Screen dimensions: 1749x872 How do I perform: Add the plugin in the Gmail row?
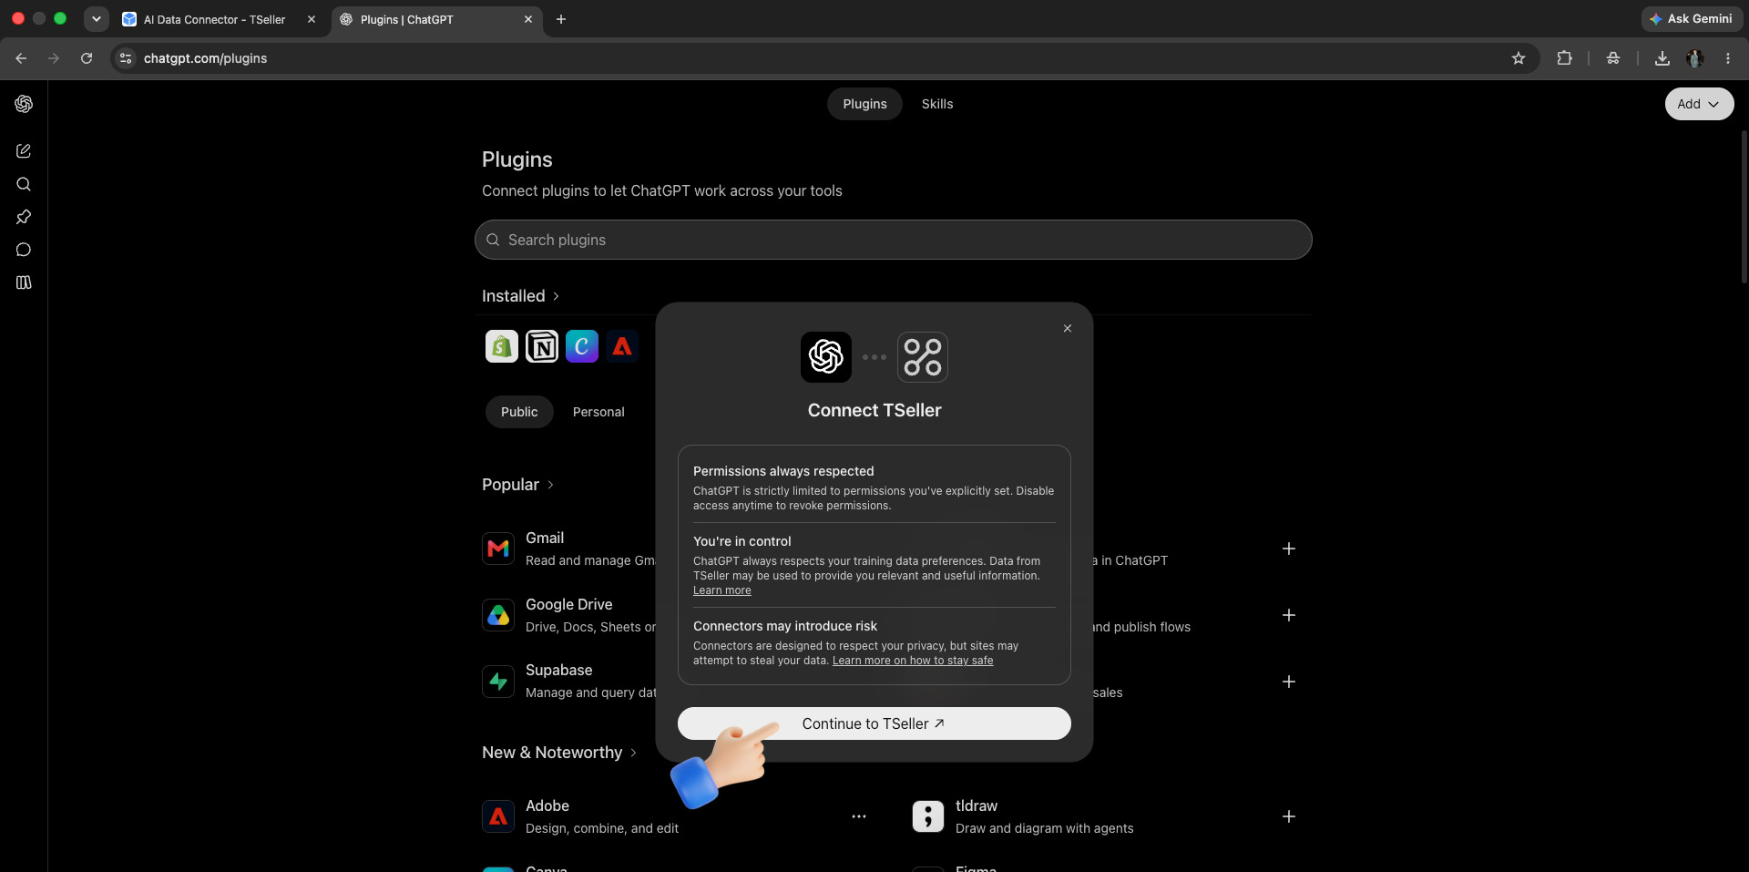1289,549
